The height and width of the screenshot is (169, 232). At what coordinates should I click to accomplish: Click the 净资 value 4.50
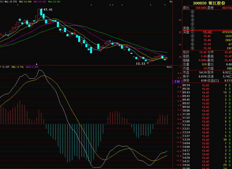[x=204, y=81]
